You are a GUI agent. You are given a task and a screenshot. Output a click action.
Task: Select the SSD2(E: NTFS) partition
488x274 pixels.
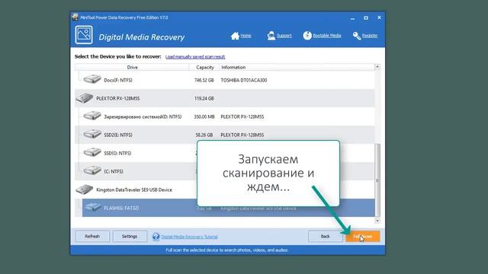tap(225, 135)
